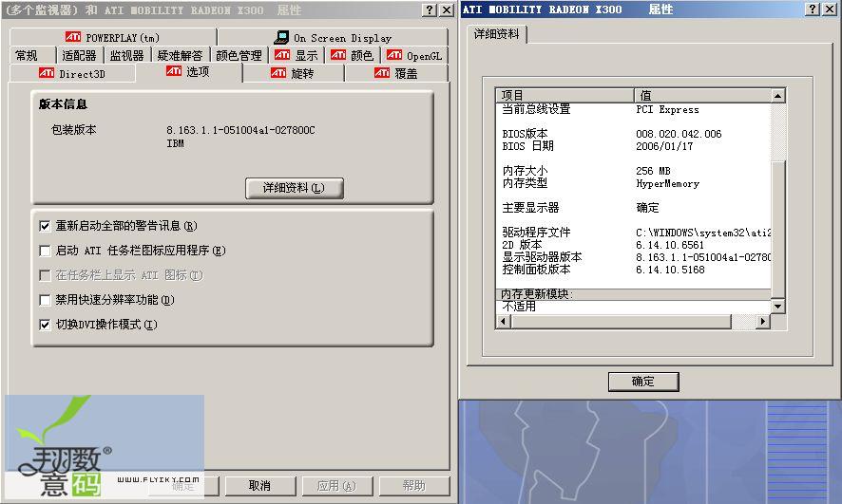The height and width of the screenshot is (504, 842).
Task: Select the 当前总线设置 row
Action: [634, 109]
